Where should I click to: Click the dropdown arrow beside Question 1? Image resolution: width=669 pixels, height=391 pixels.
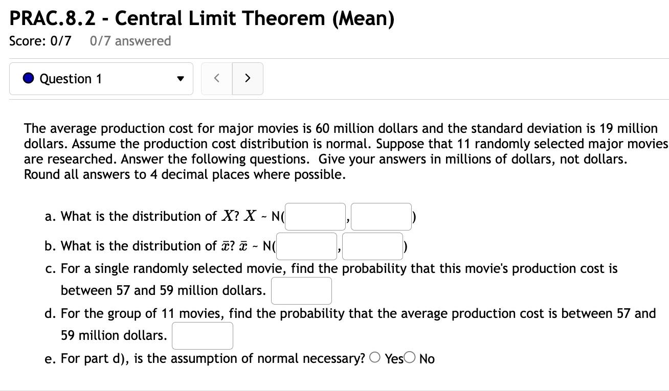pyautogui.click(x=180, y=79)
